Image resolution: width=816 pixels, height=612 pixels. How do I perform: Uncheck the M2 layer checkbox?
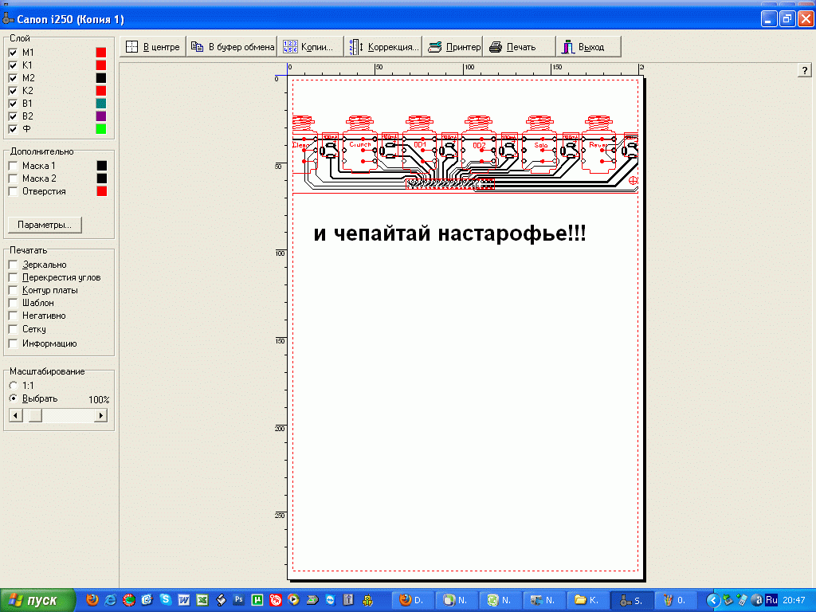pyautogui.click(x=13, y=78)
